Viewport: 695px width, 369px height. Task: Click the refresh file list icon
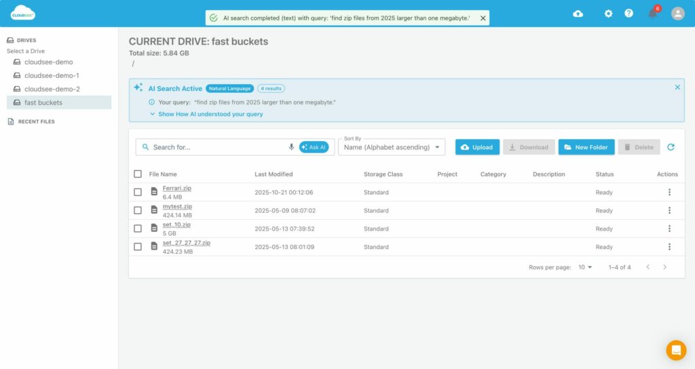click(x=671, y=147)
